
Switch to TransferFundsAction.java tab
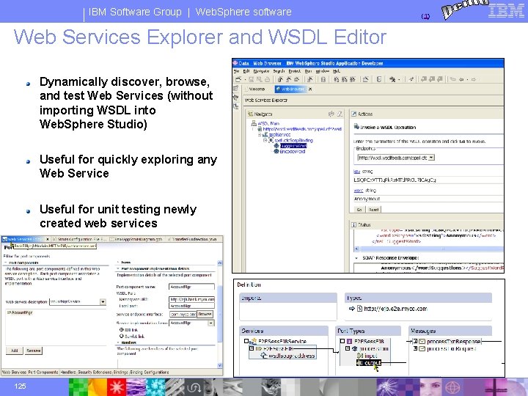click(192, 239)
